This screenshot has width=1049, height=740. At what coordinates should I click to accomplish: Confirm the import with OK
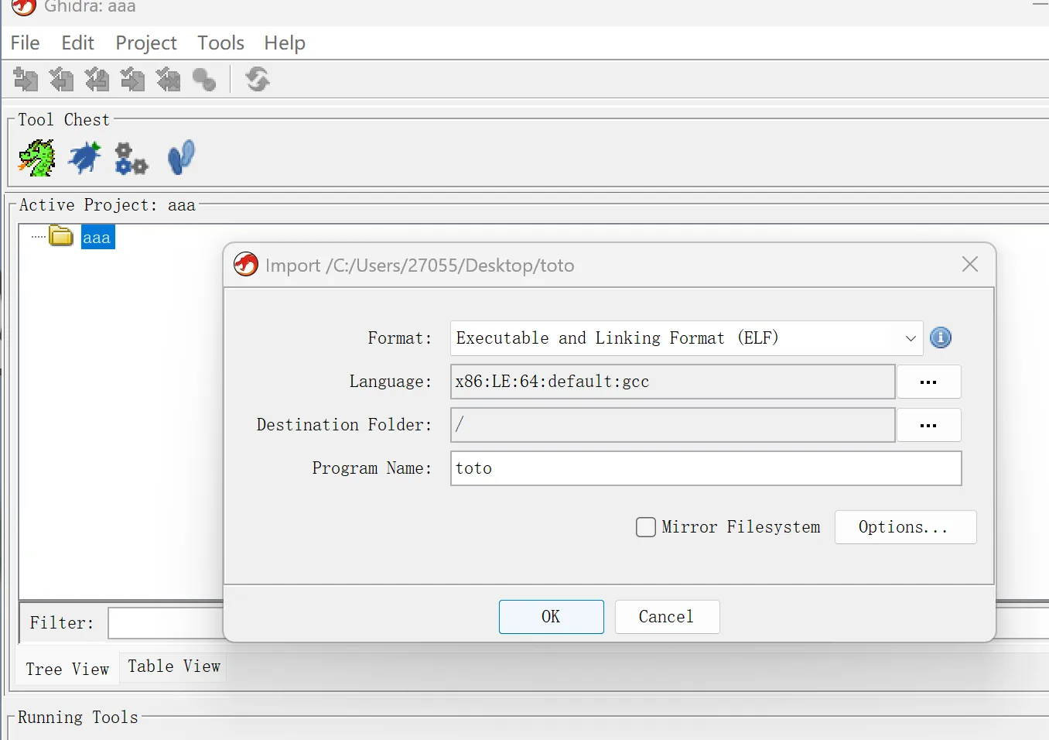tap(551, 617)
